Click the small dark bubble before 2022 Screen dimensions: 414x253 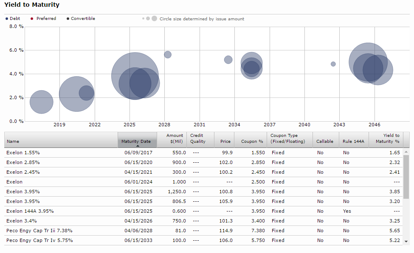86,93
